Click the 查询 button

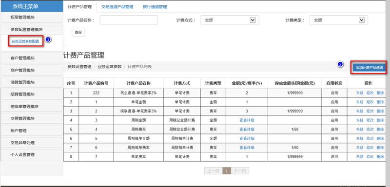tap(78, 32)
